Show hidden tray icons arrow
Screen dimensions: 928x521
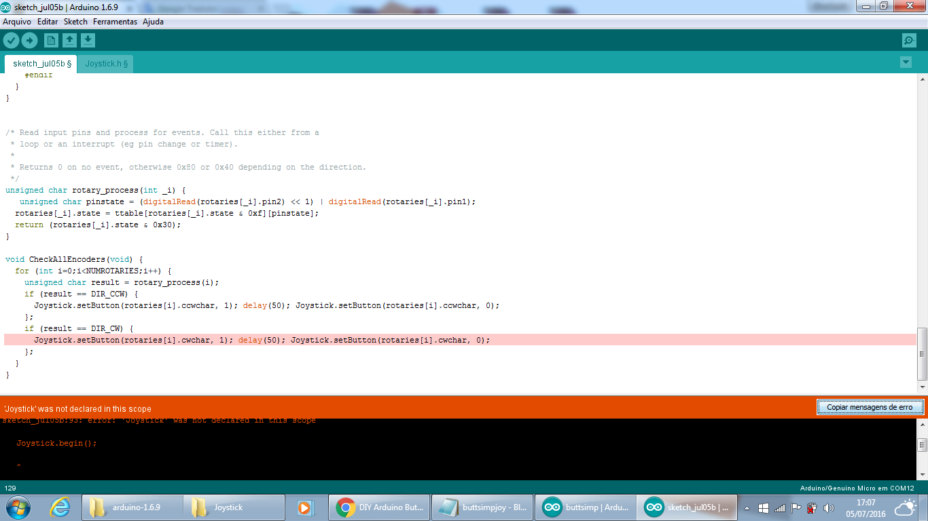pyautogui.click(x=747, y=507)
